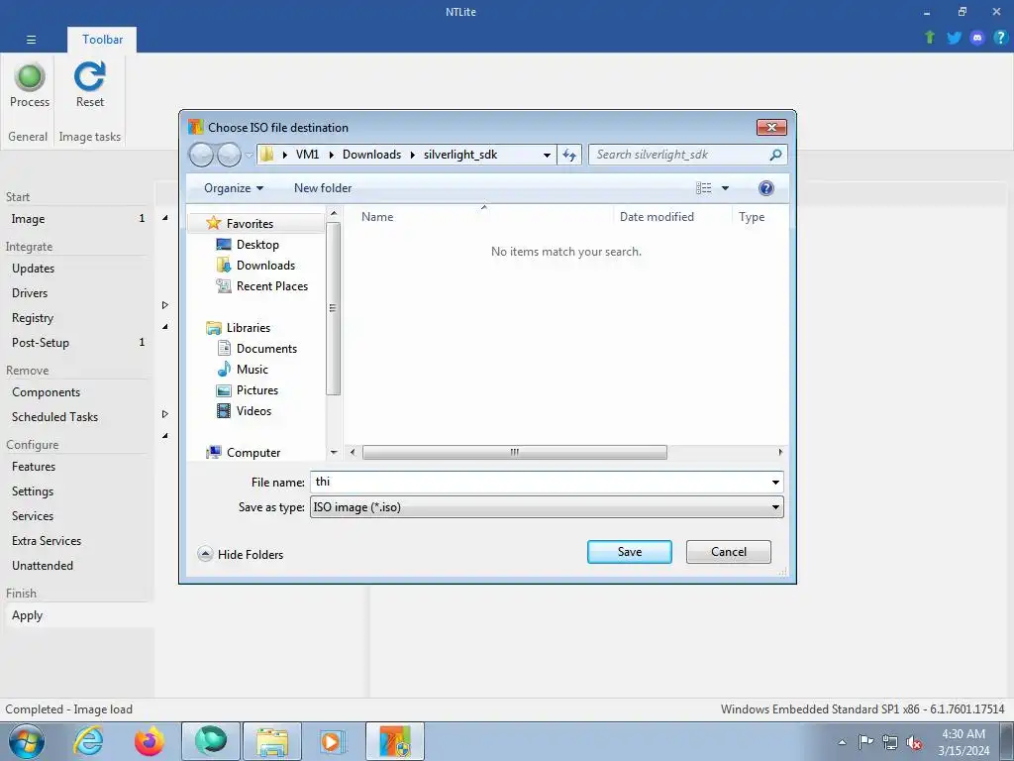Click the dialog forward navigation arrow

[229, 155]
